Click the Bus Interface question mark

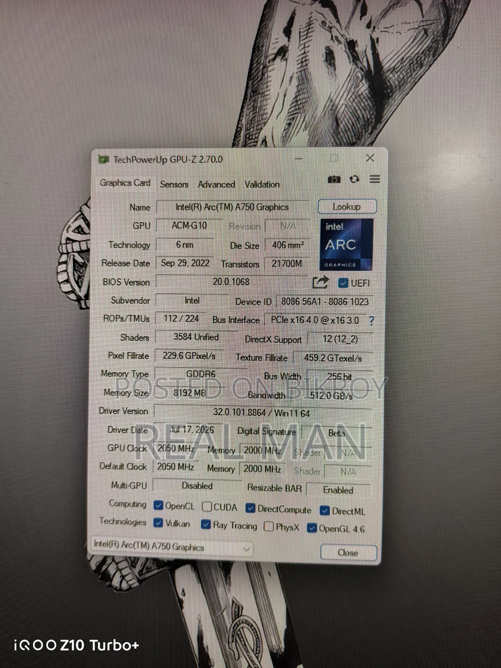click(372, 321)
